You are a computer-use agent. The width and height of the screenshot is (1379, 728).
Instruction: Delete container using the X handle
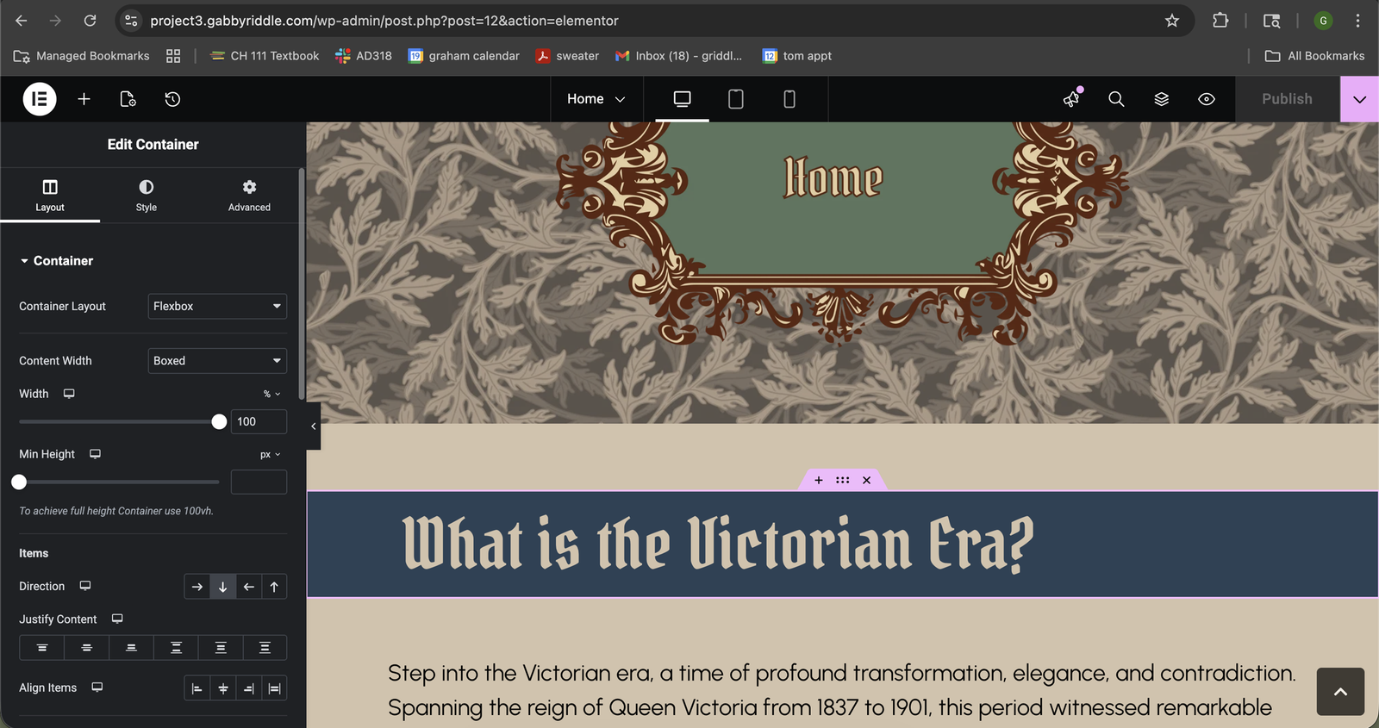click(x=867, y=480)
